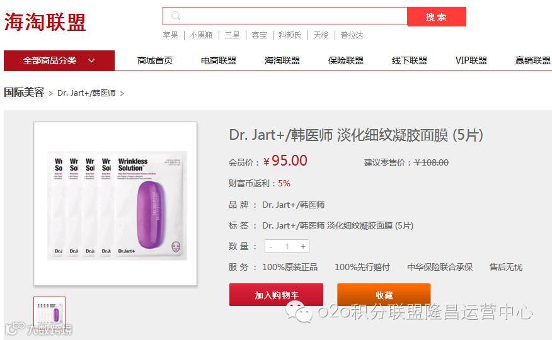
Task: Select the VIP联盟 nav item
Action: tap(471, 60)
